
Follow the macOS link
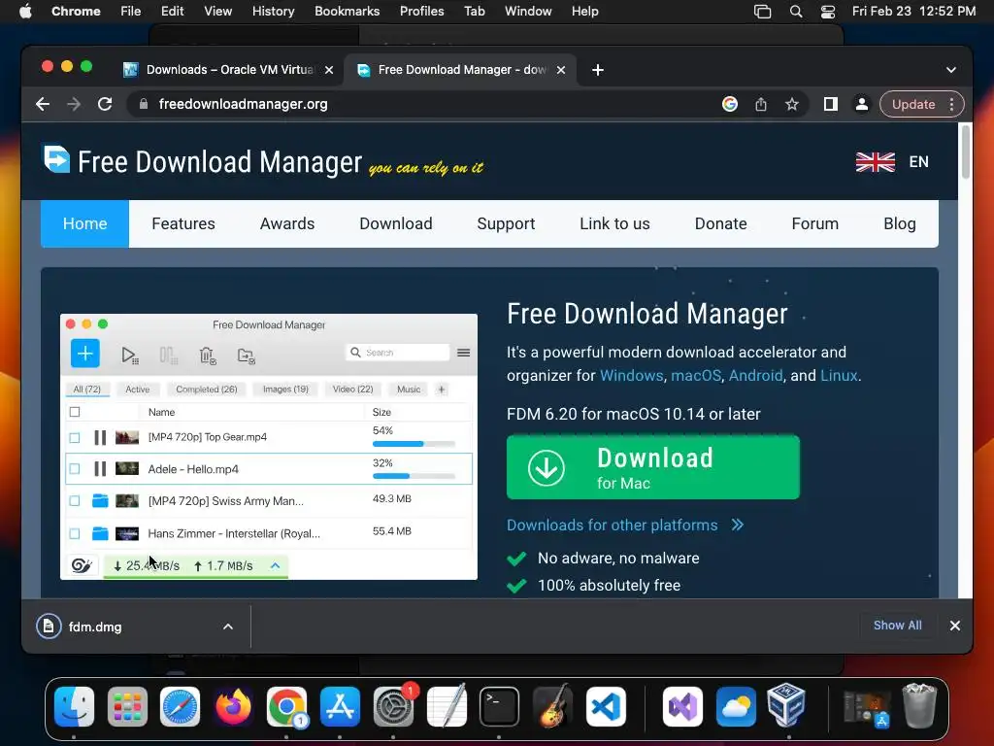[696, 376]
